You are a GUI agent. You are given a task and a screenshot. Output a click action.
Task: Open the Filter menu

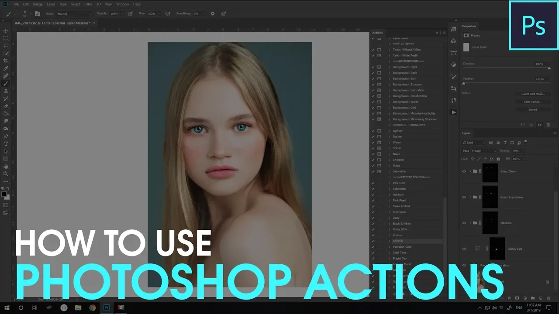click(x=88, y=4)
